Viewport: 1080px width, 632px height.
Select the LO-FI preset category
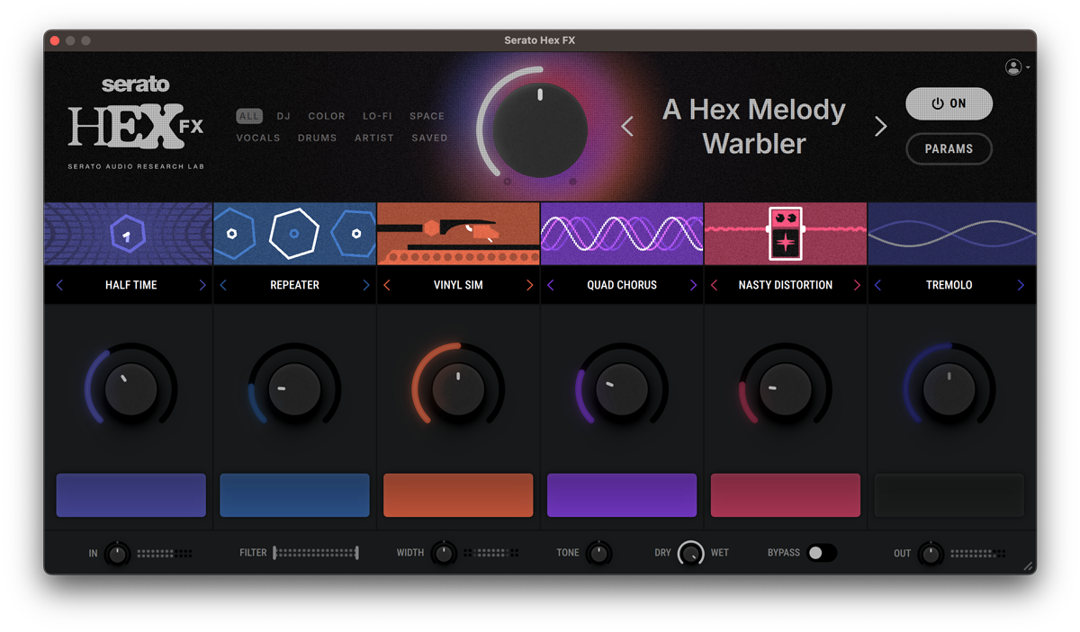(x=377, y=116)
